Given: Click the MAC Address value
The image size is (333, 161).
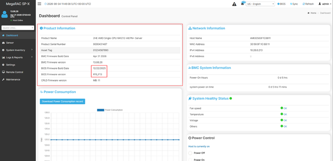Looking at the screenshot, I should point(260,44).
